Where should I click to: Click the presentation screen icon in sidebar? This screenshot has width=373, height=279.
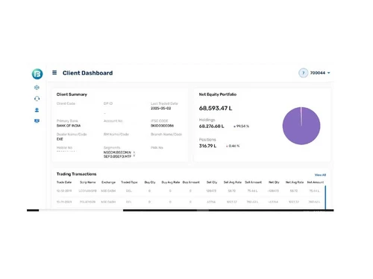pyautogui.click(x=37, y=121)
